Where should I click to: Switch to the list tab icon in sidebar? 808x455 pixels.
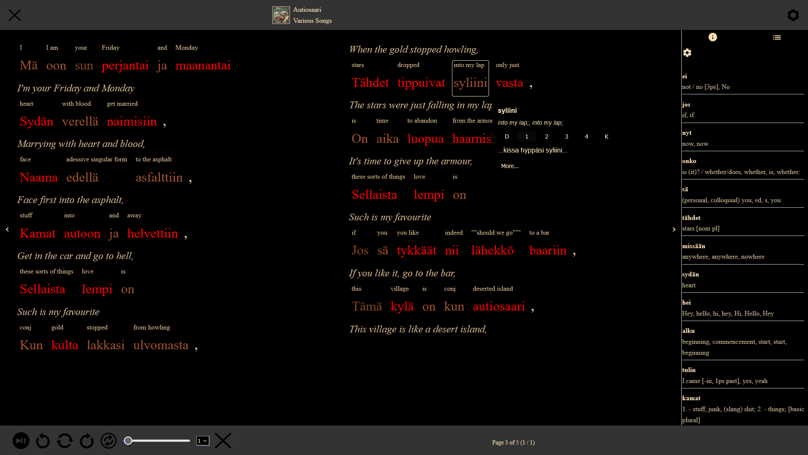[777, 37]
